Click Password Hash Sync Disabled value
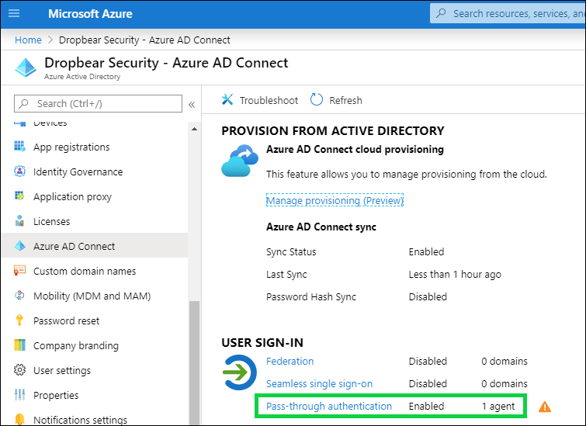Screen dimensions: 586x426 428,296
